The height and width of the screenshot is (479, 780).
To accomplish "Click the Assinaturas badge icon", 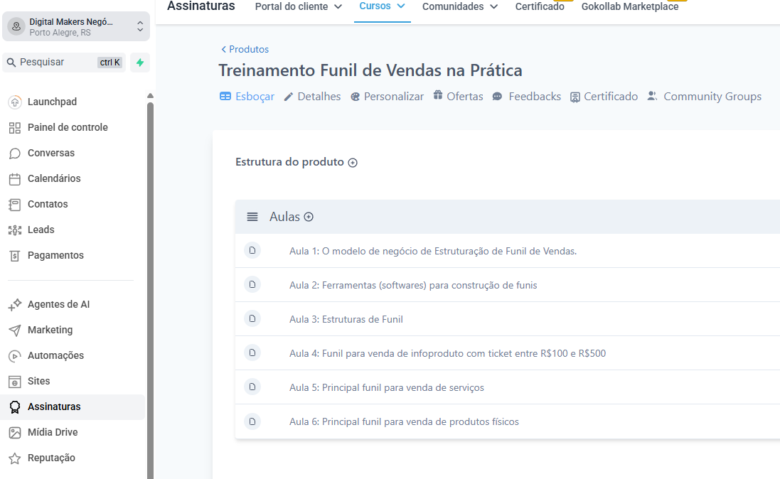I will coord(15,407).
